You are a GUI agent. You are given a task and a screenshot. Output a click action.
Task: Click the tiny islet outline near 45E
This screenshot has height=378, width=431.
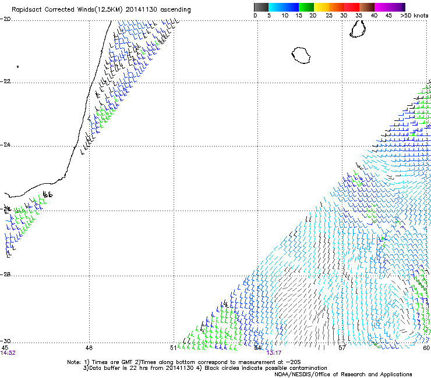click(18, 66)
